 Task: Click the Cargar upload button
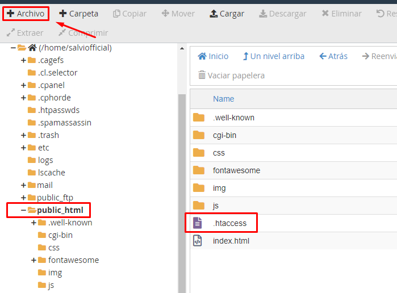tap(227, 14)
